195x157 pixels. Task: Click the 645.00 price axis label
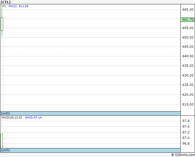coord(188,47)
